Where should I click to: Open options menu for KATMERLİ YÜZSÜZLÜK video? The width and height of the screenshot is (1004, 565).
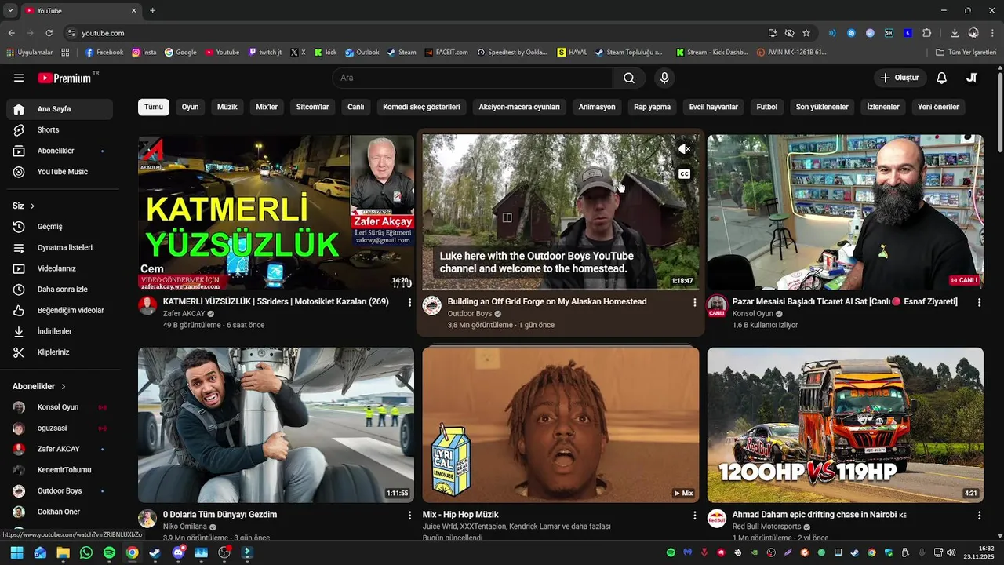point(409,302)
